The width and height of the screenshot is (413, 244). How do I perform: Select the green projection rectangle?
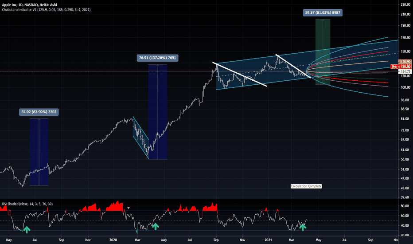click(323, 52)
